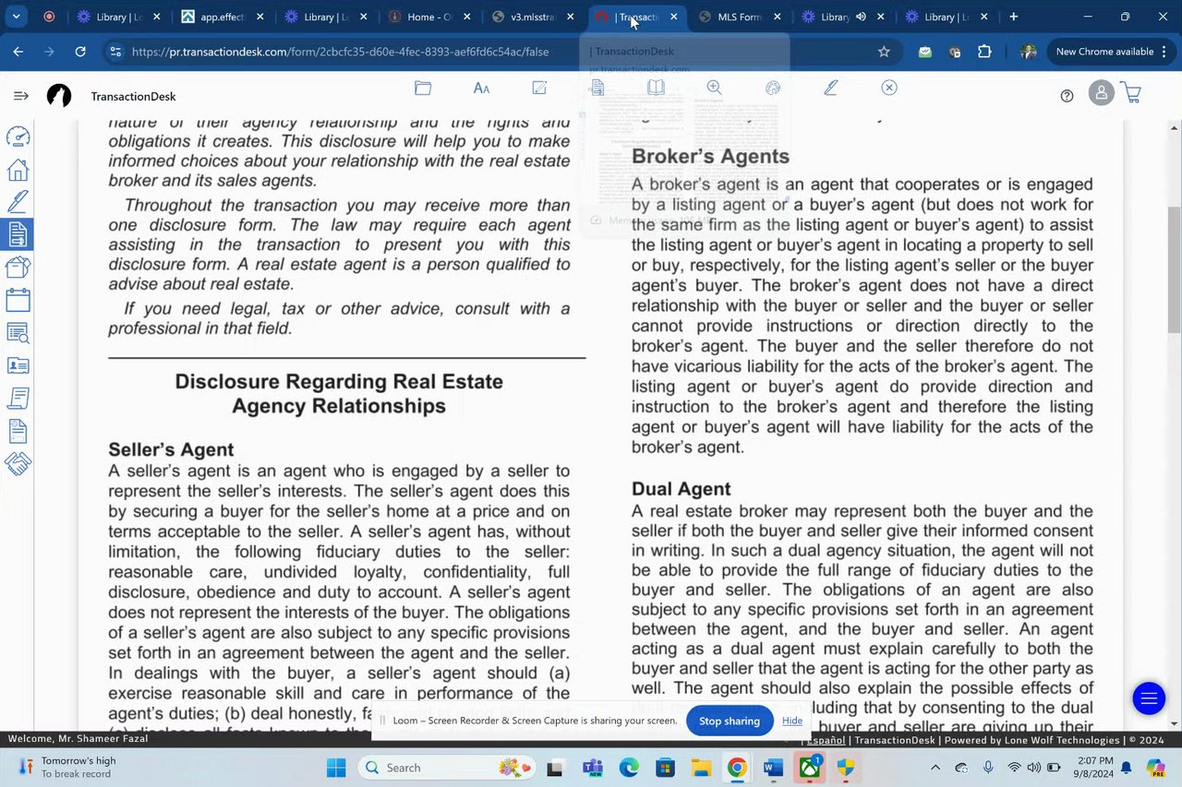The height and width of the screenshot is (787, 1182).
Task: Click the Español language link
Action: tap(826, 740)
